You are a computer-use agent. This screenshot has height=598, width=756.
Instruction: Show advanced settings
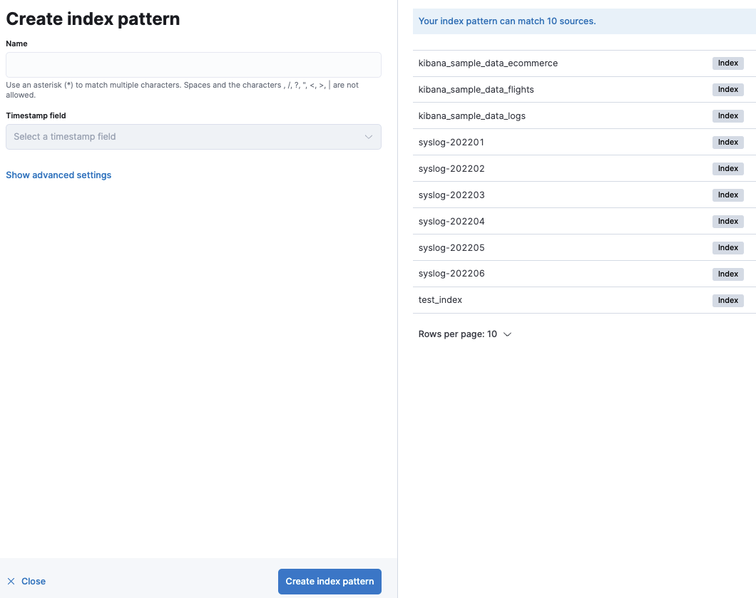tap(58, 175)
